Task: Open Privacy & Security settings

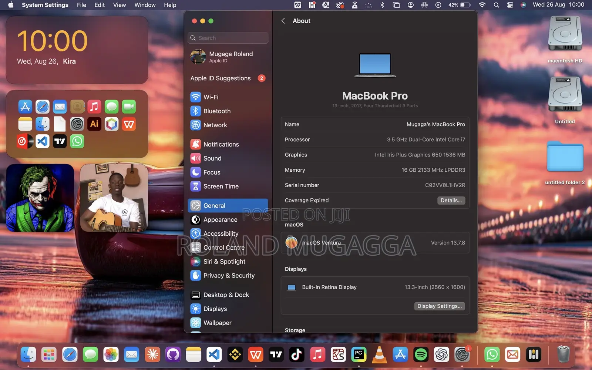Action: point(228,276)
